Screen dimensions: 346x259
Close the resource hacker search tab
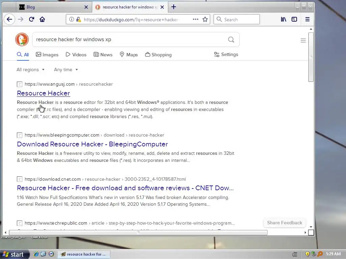(162, 7)
